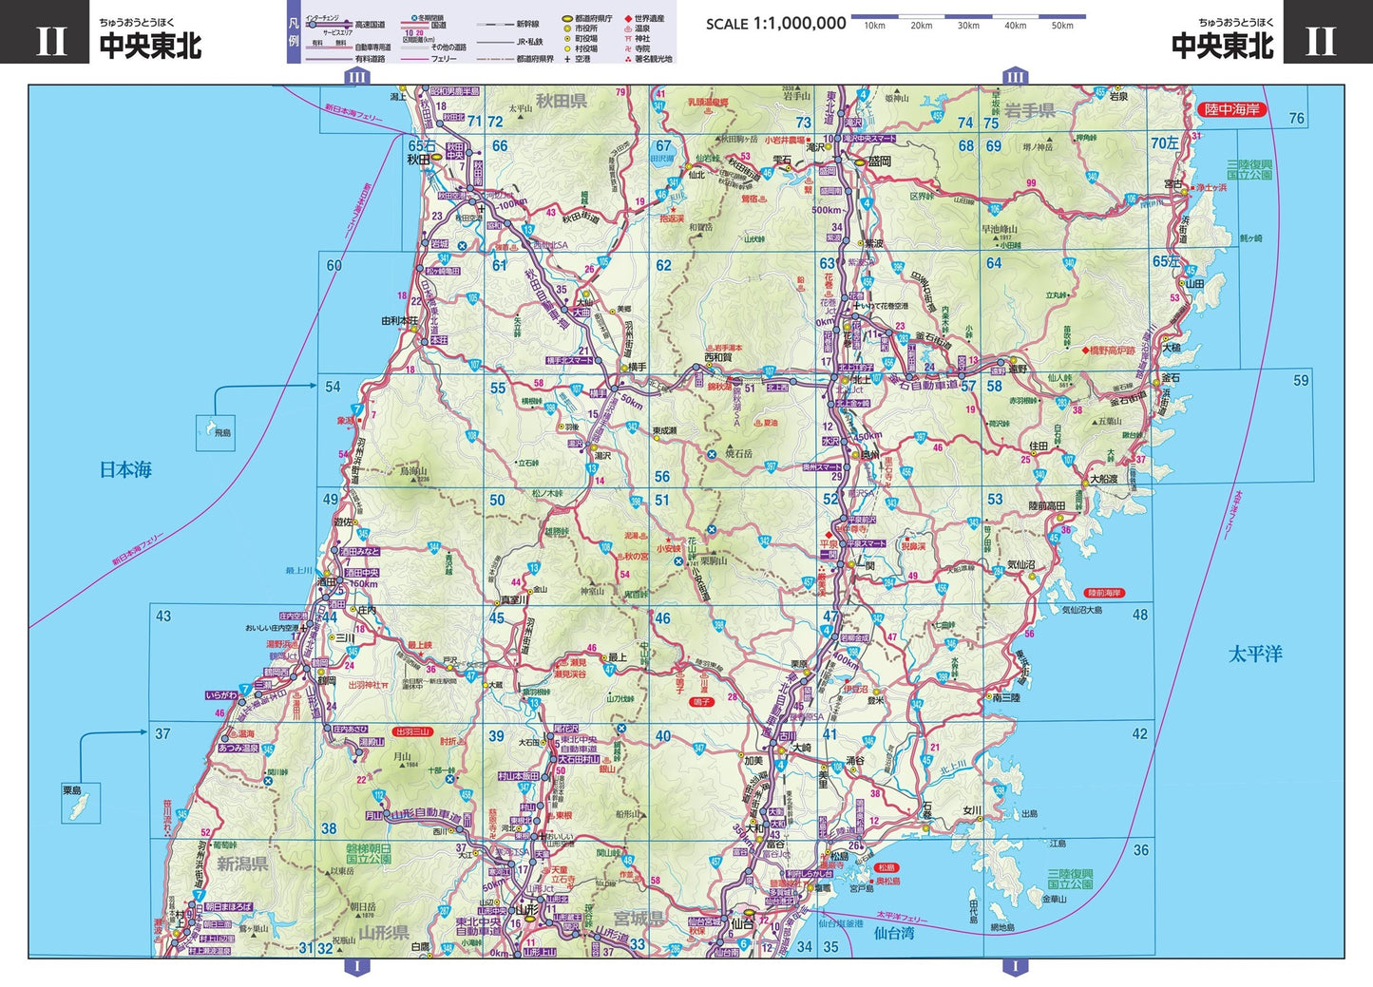Click the III page tab beneath the legend
The height and width of the screenshot is (987, 1373).
point(356,77)
